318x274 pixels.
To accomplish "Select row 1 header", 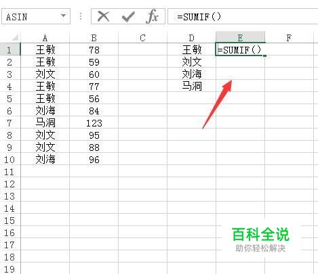I will coord(10,49).
